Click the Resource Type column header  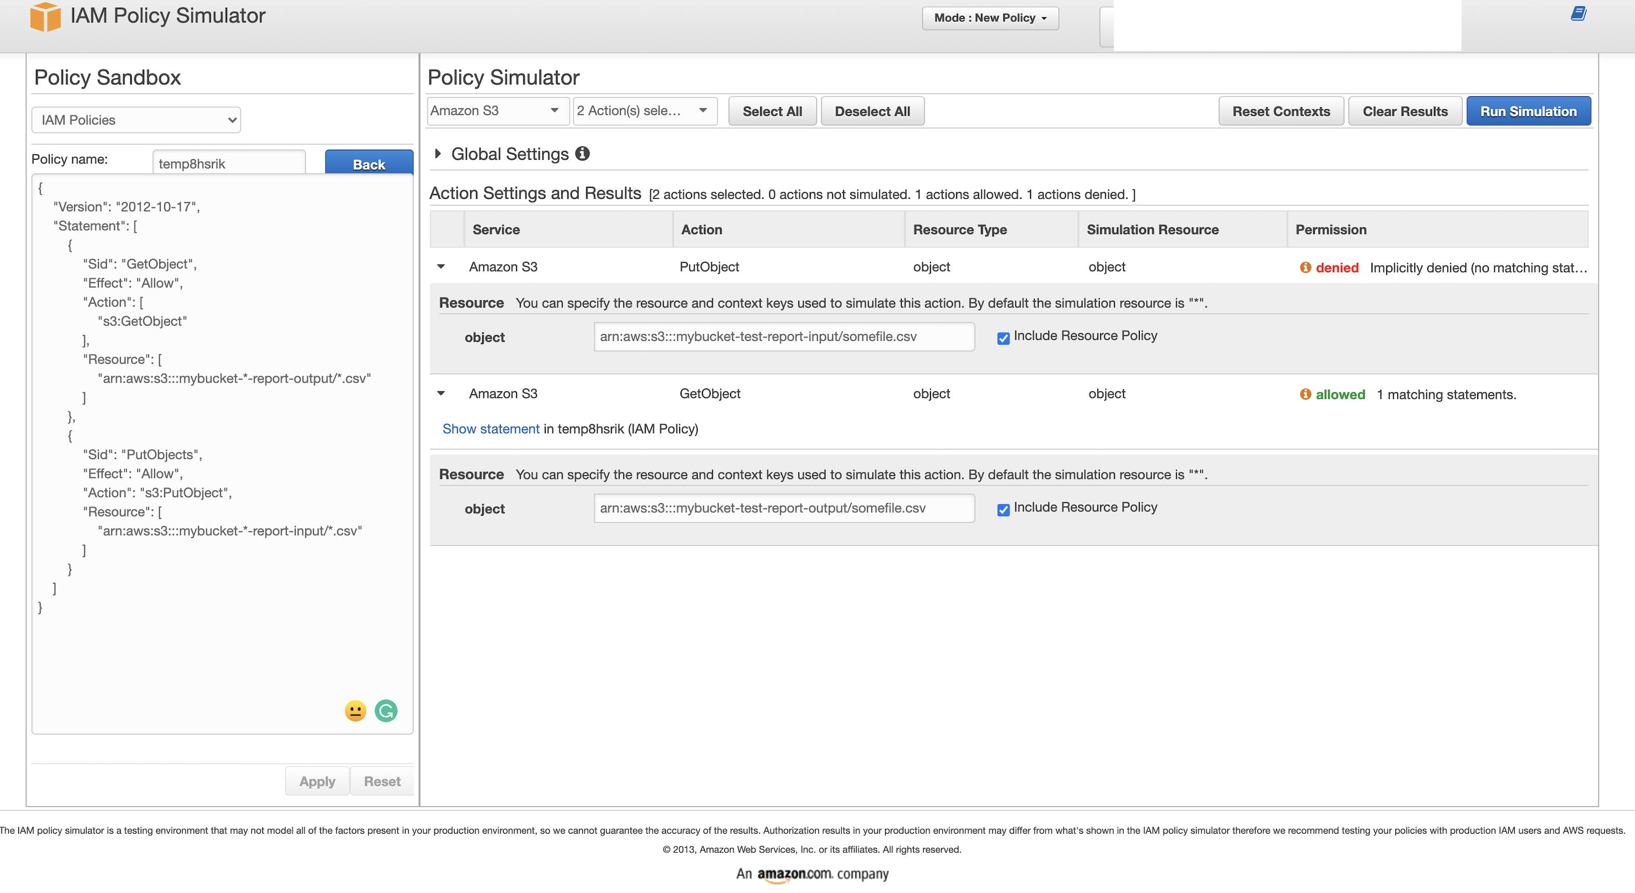pos(991,229)
